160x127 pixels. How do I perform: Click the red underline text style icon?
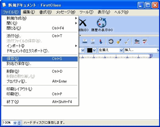137,41
